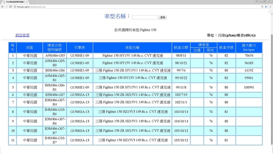Click approval date 99/7/6
Image resolution: width=273 pixels, height=153 pixels.
181,70
